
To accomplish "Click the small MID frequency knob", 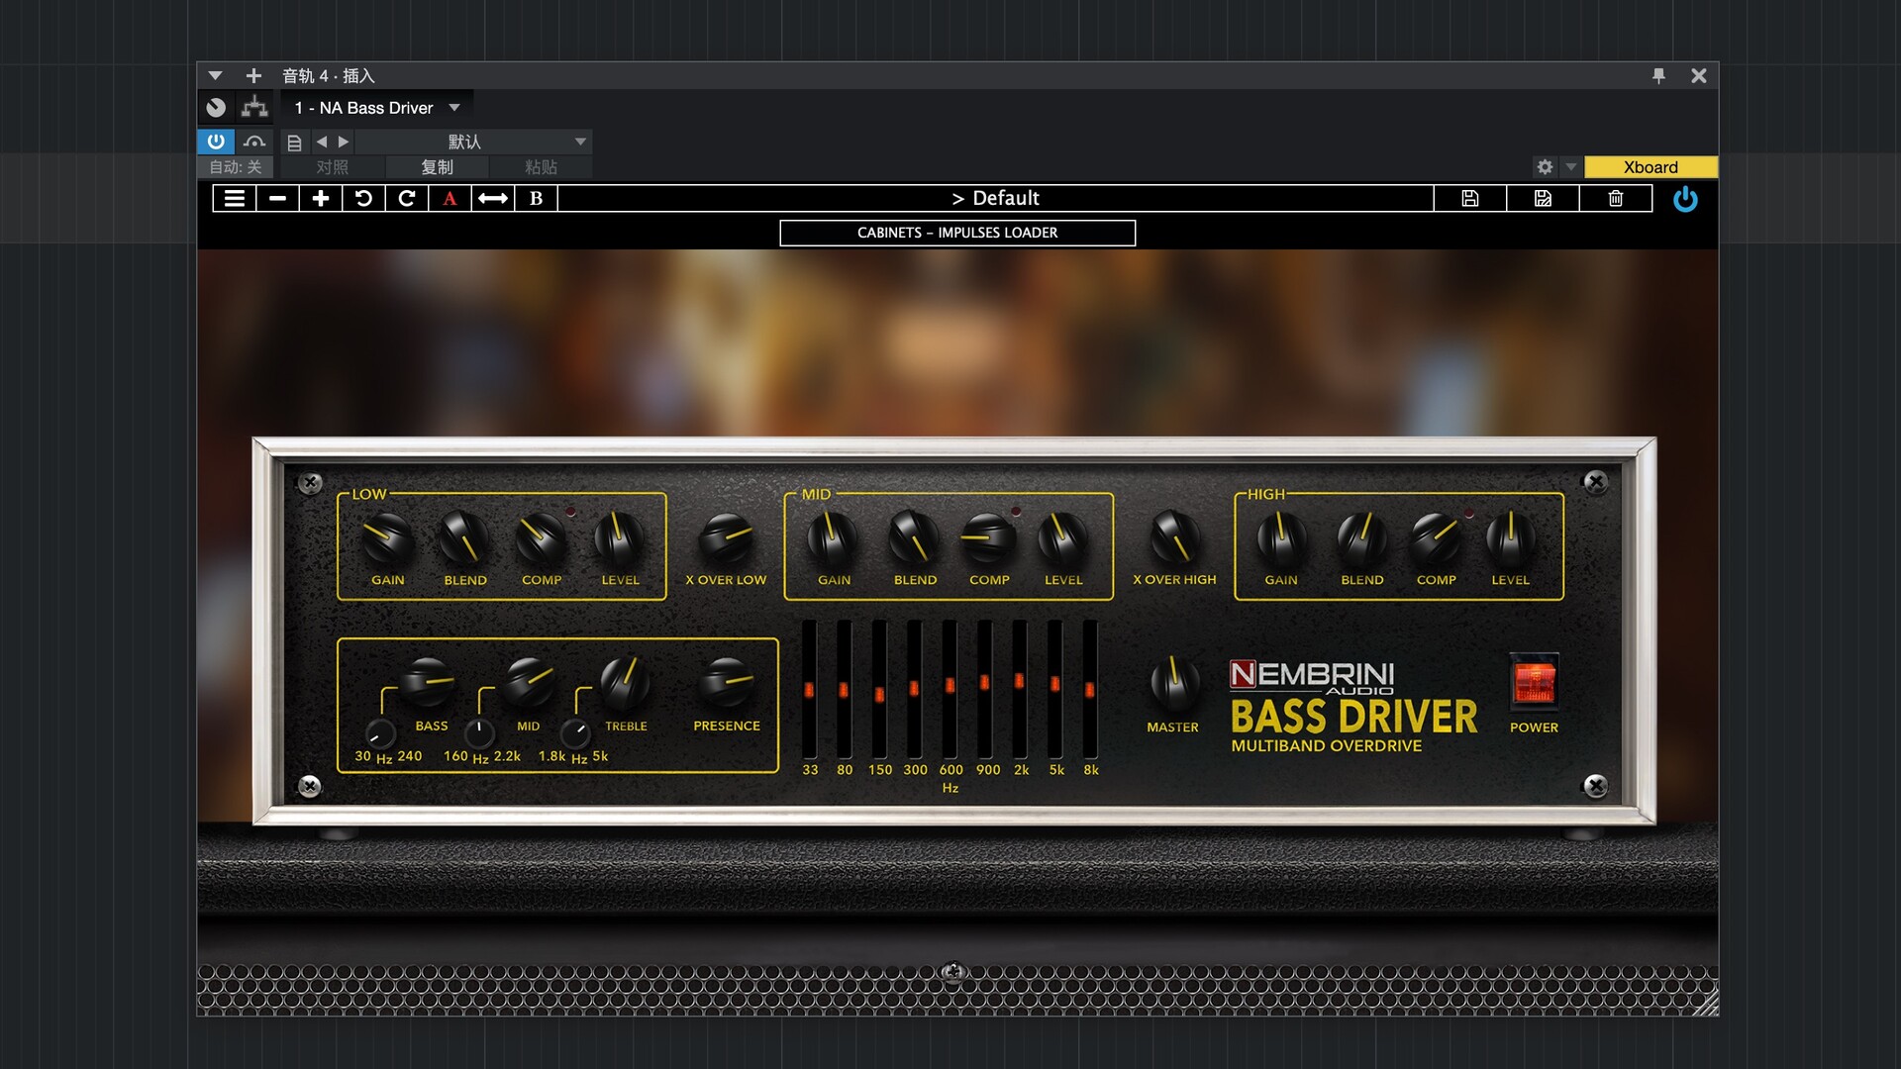I will pos(479,733).
